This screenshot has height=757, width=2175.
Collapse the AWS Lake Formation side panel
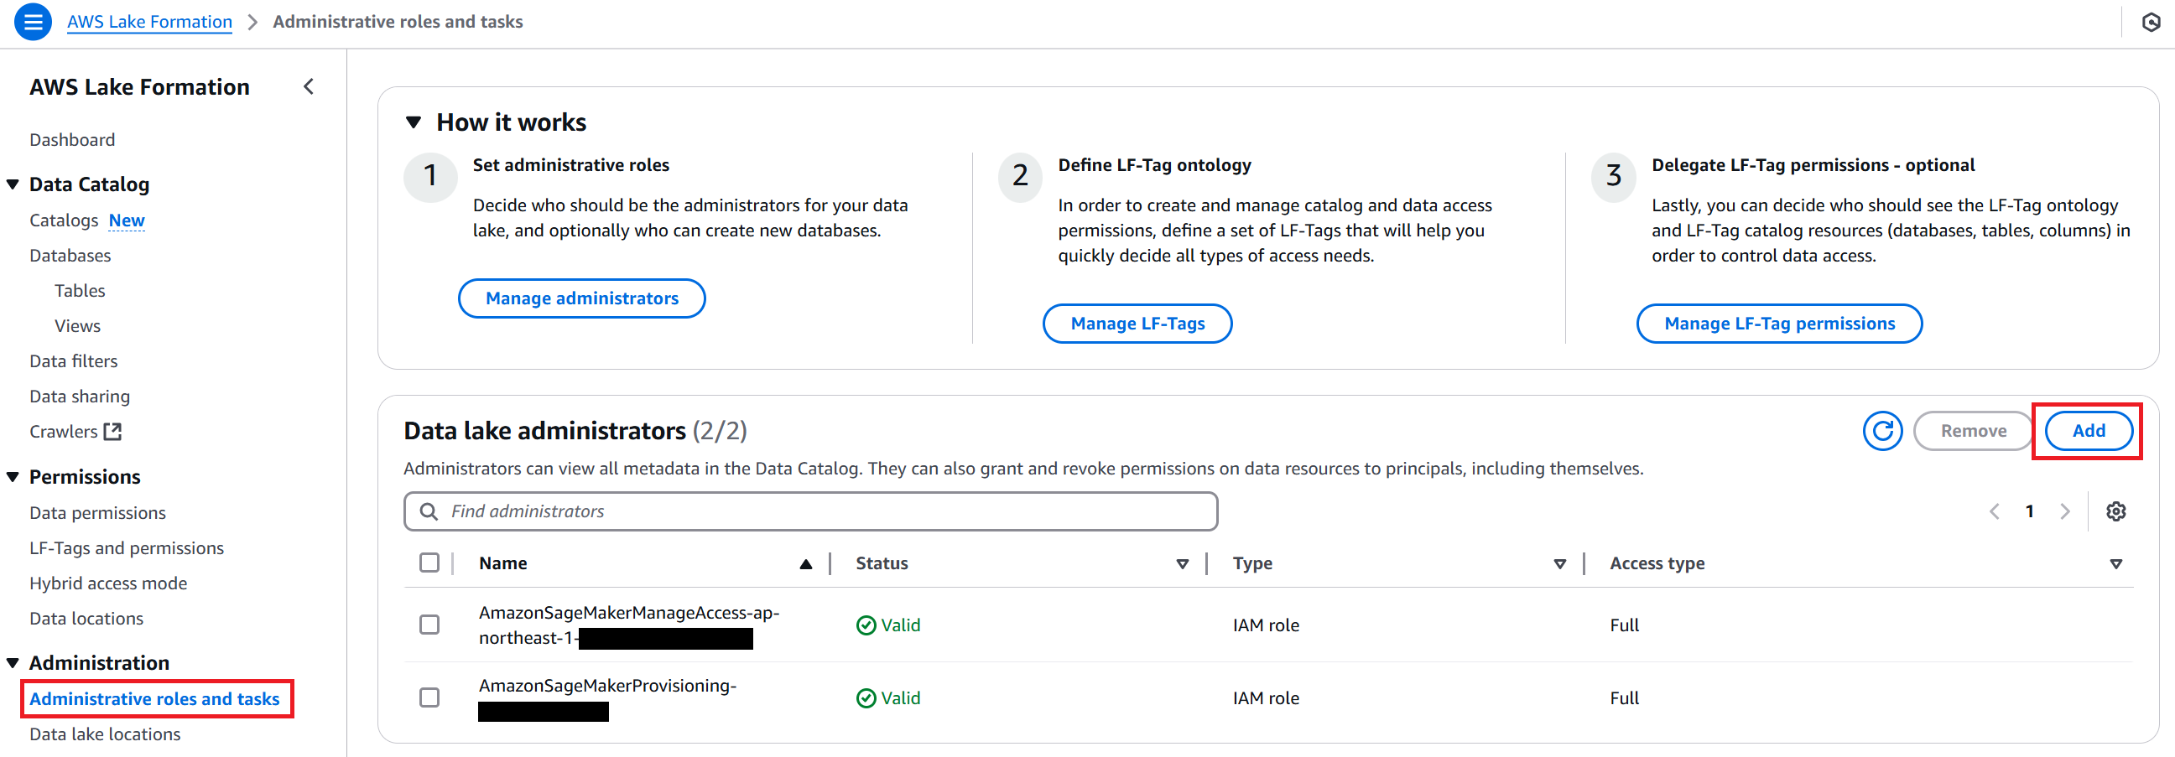(309, 87)
